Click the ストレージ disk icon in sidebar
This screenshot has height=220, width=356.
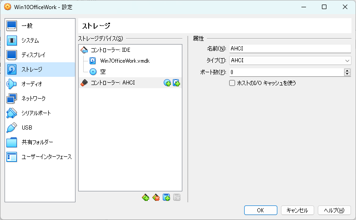tap(11, 70)
